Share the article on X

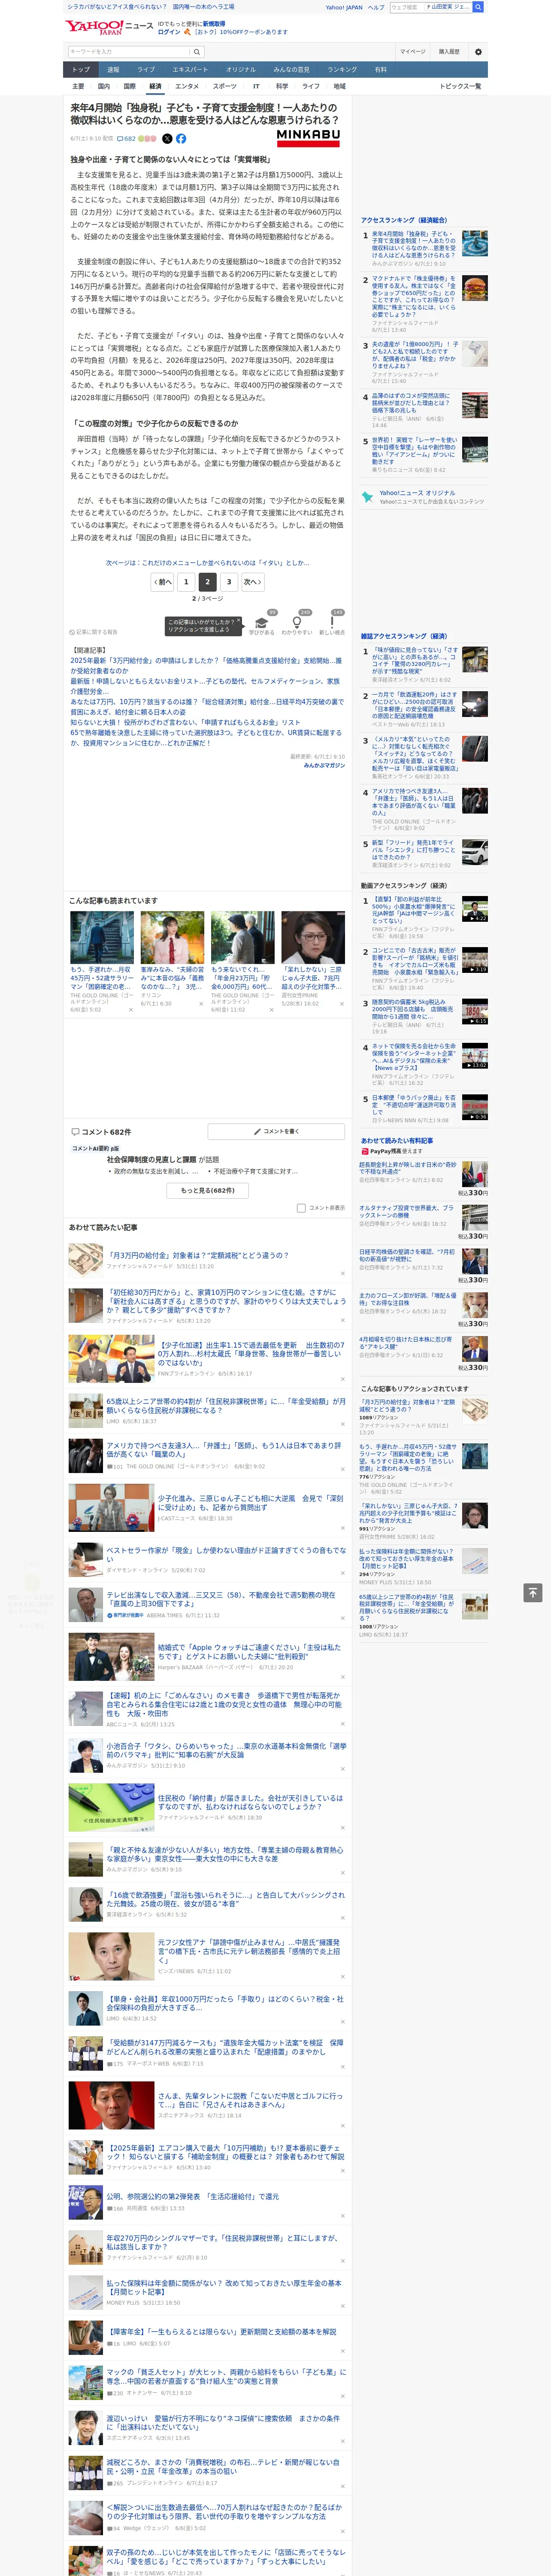tap(167, 139)
